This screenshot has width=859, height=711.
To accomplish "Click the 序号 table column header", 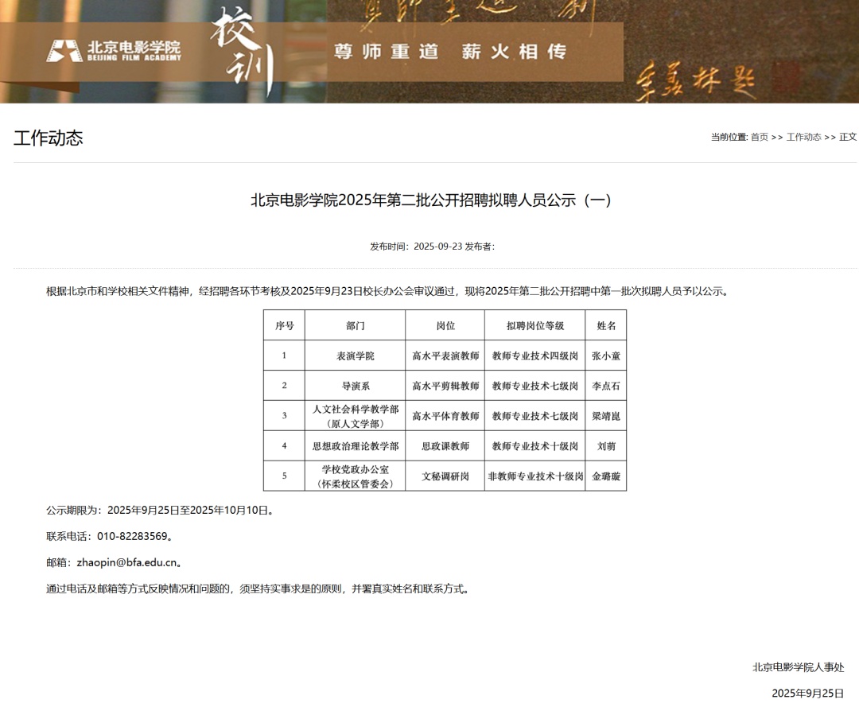I will 284,325.
